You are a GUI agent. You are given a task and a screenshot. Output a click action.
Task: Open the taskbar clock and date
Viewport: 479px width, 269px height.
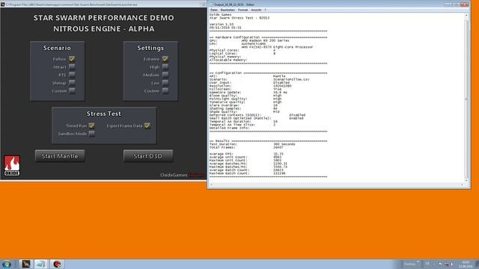(x=466, y=264)
